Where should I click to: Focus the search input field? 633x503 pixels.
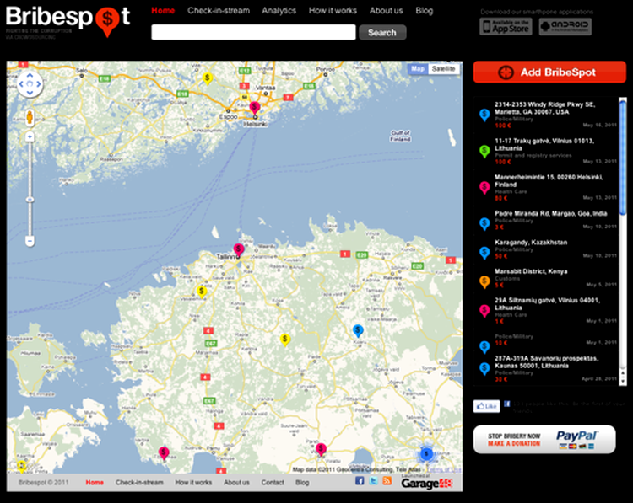pos(253,32)
